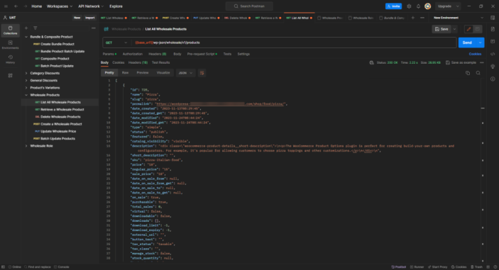Viewport: 499px width, 270px height.
Task: Click the plus icon to create new collection
Action: click(26, 28)
